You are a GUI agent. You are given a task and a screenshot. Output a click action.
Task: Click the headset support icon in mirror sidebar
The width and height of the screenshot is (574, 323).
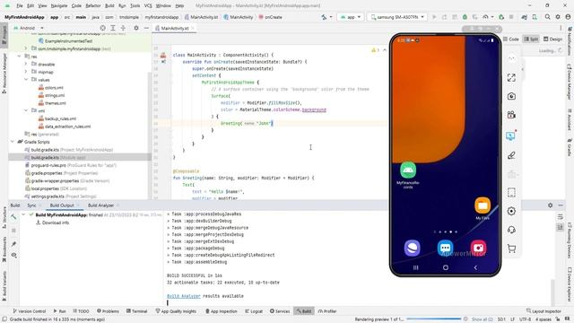(511, 230)
